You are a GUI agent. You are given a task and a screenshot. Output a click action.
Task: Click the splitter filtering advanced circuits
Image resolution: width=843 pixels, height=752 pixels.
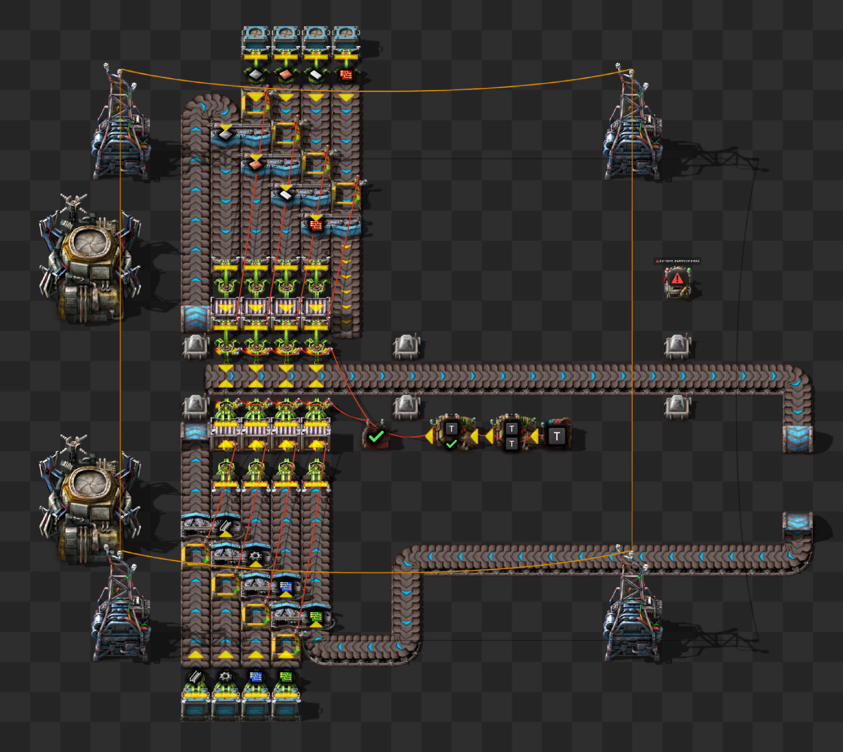coord(331,226)
